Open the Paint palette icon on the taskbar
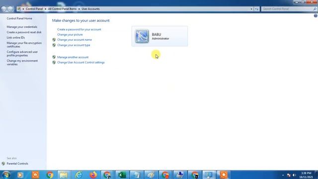The image size is (318, 179). click(x=151, y=175)
